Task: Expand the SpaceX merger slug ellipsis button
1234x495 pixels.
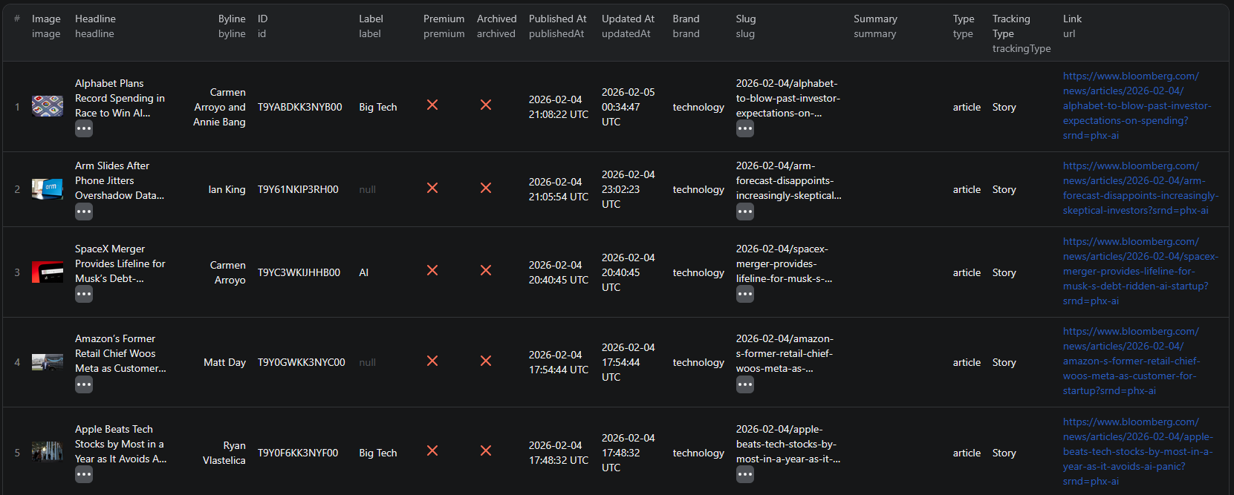Action: click(x=745, y=295)
